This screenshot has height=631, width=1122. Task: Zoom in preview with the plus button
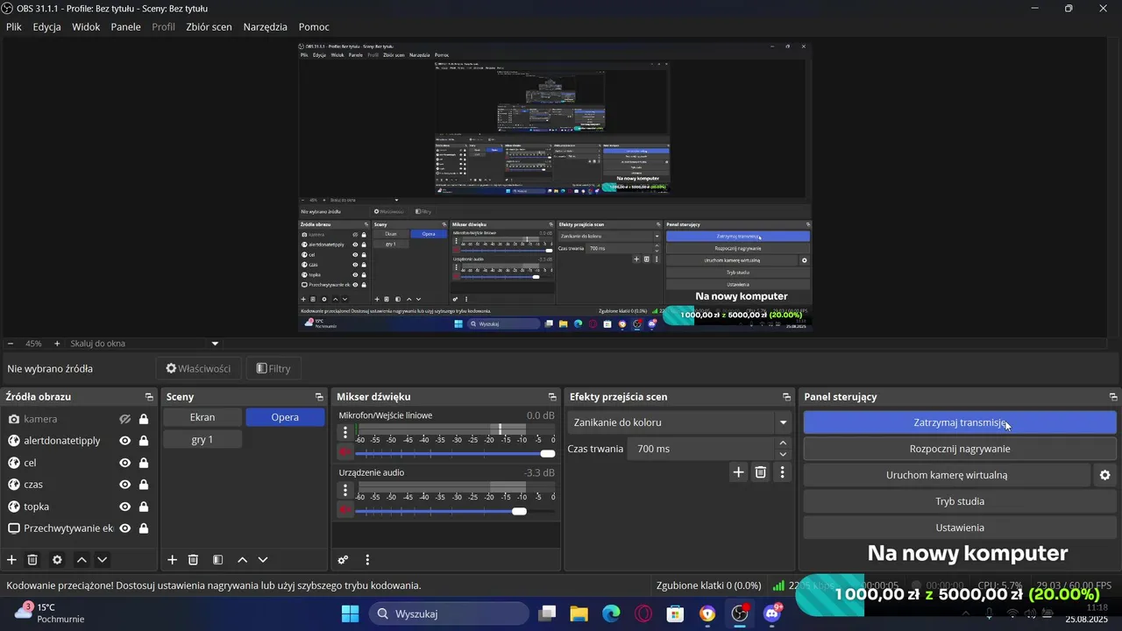pos(57,344)
